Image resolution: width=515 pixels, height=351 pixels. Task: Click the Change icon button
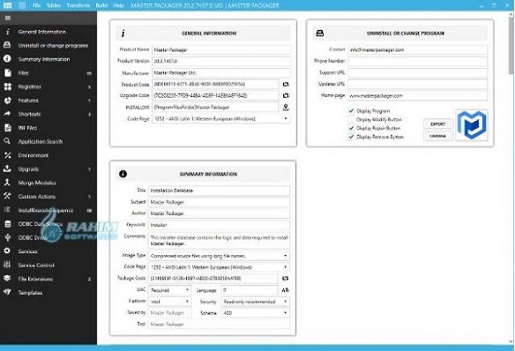point(438,135)
